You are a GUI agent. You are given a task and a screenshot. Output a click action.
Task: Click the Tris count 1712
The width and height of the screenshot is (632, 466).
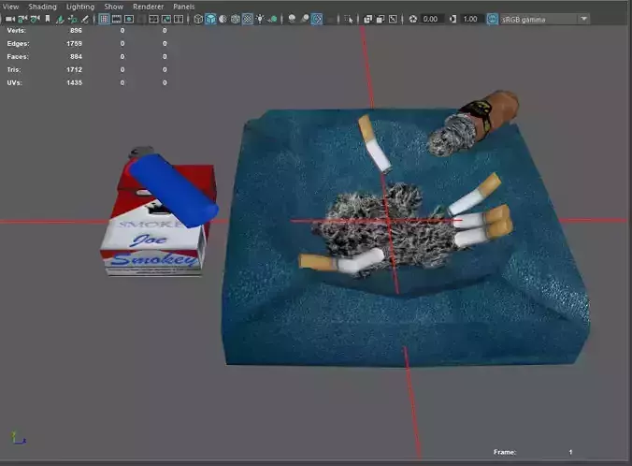click(74, 69)
